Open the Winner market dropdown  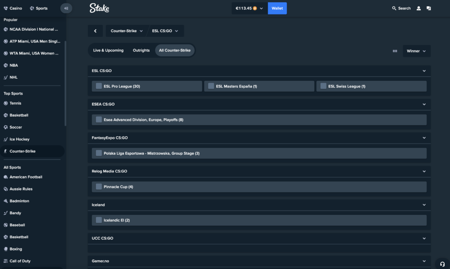click(417, 51)
